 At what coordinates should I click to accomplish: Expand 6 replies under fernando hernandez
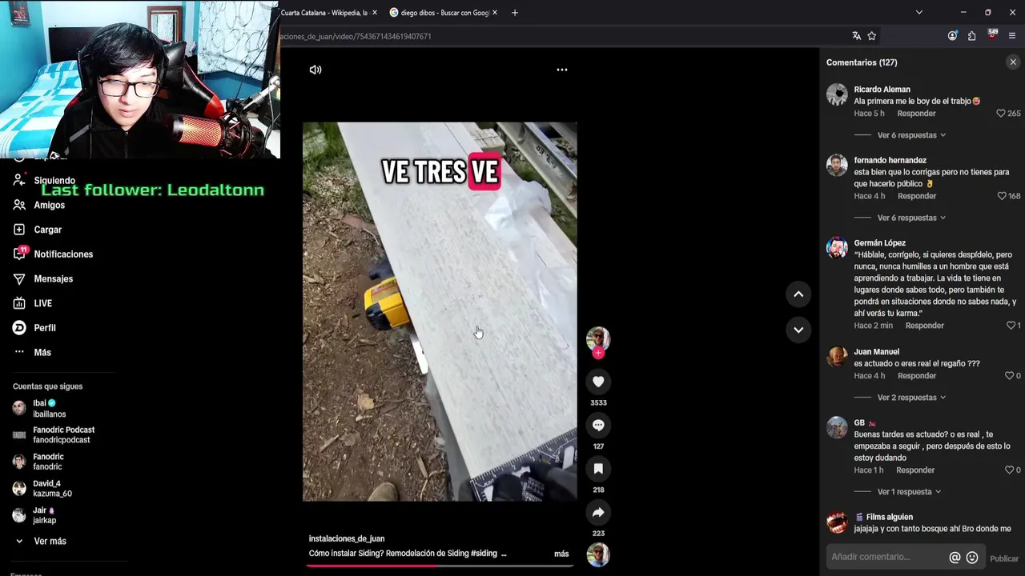click(x=911, y=218)
